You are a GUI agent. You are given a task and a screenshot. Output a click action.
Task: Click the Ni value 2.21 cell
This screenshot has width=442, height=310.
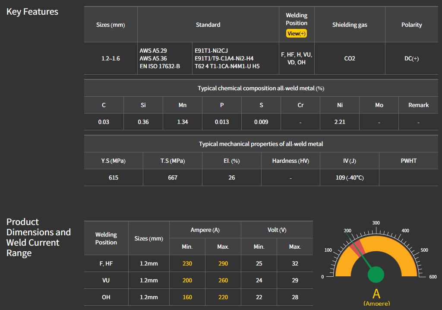point(340,122)
